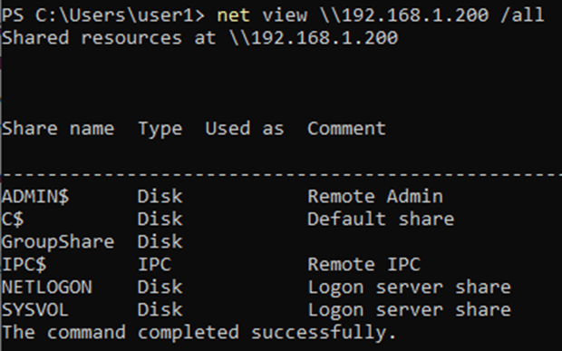Click the 'Type' column header

coord(160,129)
